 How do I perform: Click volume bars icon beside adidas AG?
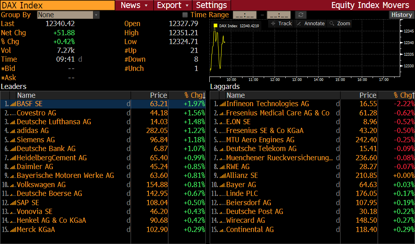click(13, 131)
